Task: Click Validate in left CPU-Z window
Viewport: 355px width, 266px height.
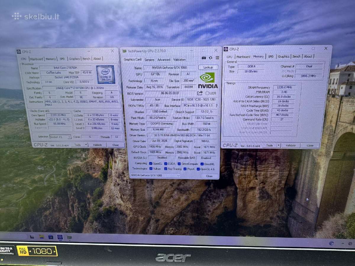Action: pos(97,145)
